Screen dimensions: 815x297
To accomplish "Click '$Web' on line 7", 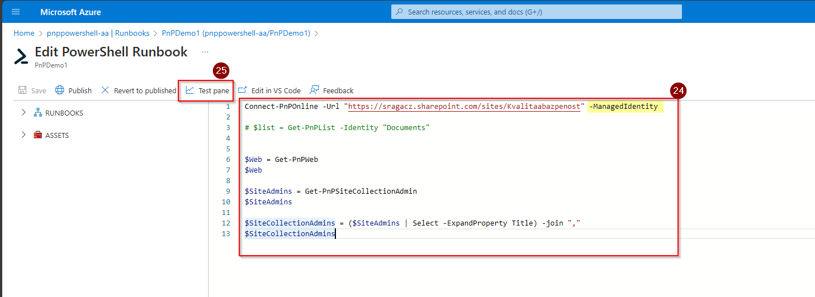I will (253, 170).
